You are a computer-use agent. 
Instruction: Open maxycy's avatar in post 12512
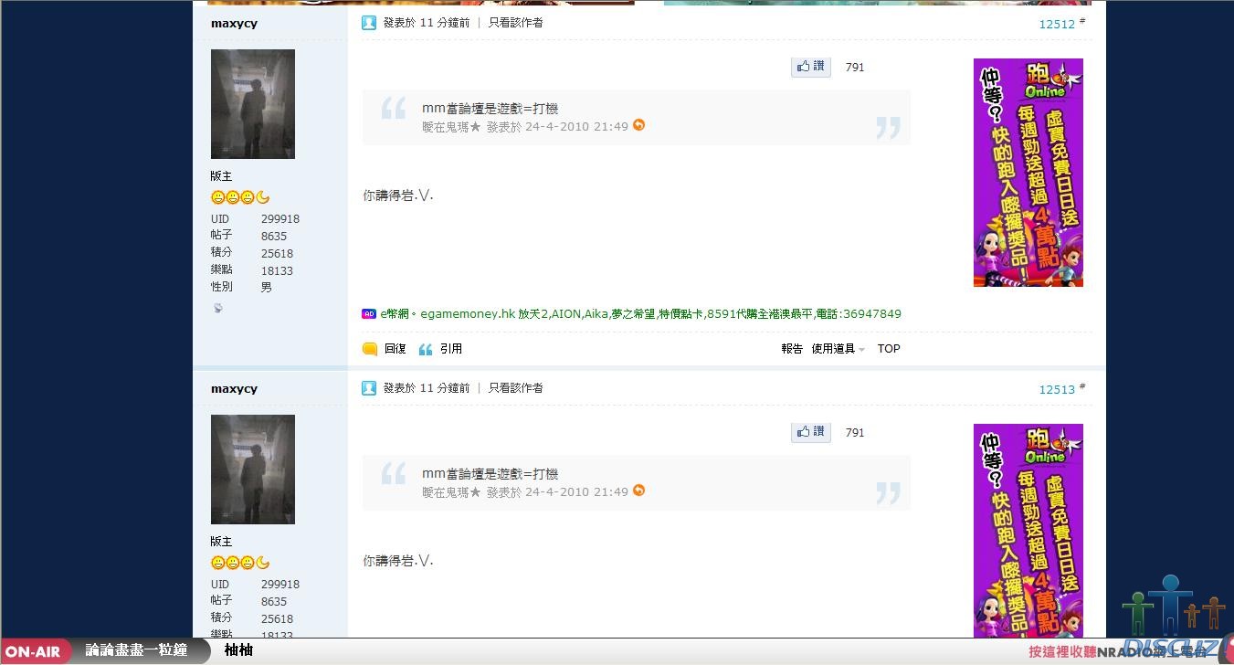(x=253, y=104)
